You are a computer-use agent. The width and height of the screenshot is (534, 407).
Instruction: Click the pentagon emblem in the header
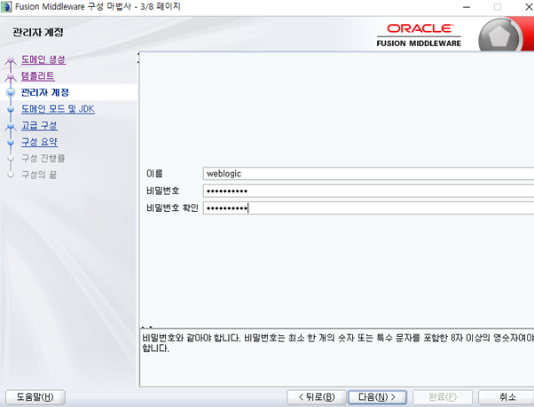tap(499, 36)
